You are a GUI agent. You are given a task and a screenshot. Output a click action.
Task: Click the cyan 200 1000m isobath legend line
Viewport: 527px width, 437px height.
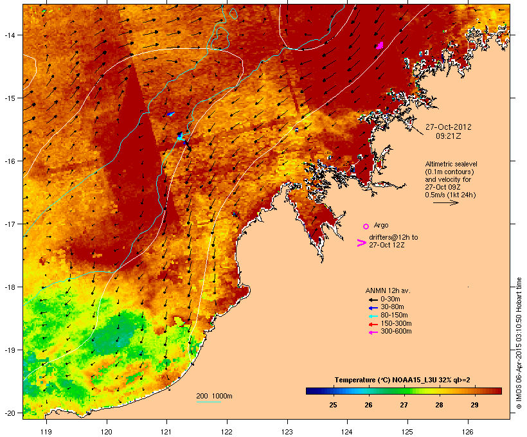pyautogui.click(x=208, y=402)
